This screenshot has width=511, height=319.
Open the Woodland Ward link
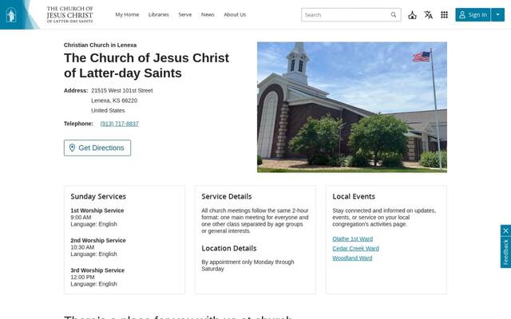(x=352, y=258)
